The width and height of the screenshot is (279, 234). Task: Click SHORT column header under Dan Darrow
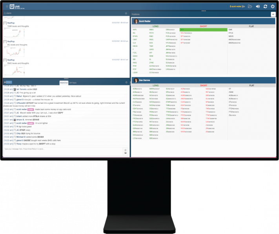[x=204, y=85]
